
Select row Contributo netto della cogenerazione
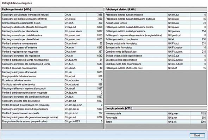156,64
